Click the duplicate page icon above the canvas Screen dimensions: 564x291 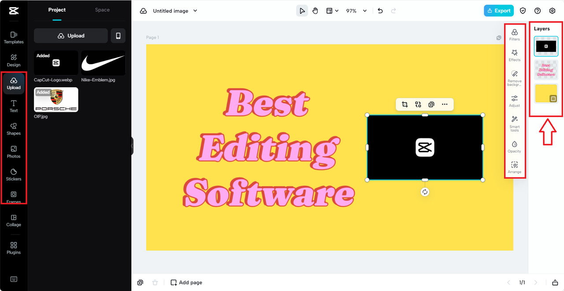(499, 38)
